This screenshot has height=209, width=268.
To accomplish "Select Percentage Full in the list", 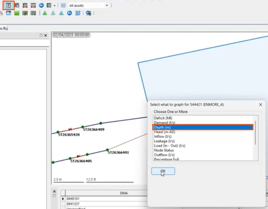I will coord(166,159).
